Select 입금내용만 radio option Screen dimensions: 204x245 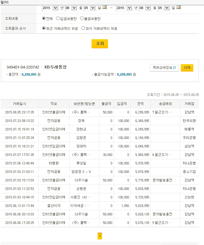[58, 18]
